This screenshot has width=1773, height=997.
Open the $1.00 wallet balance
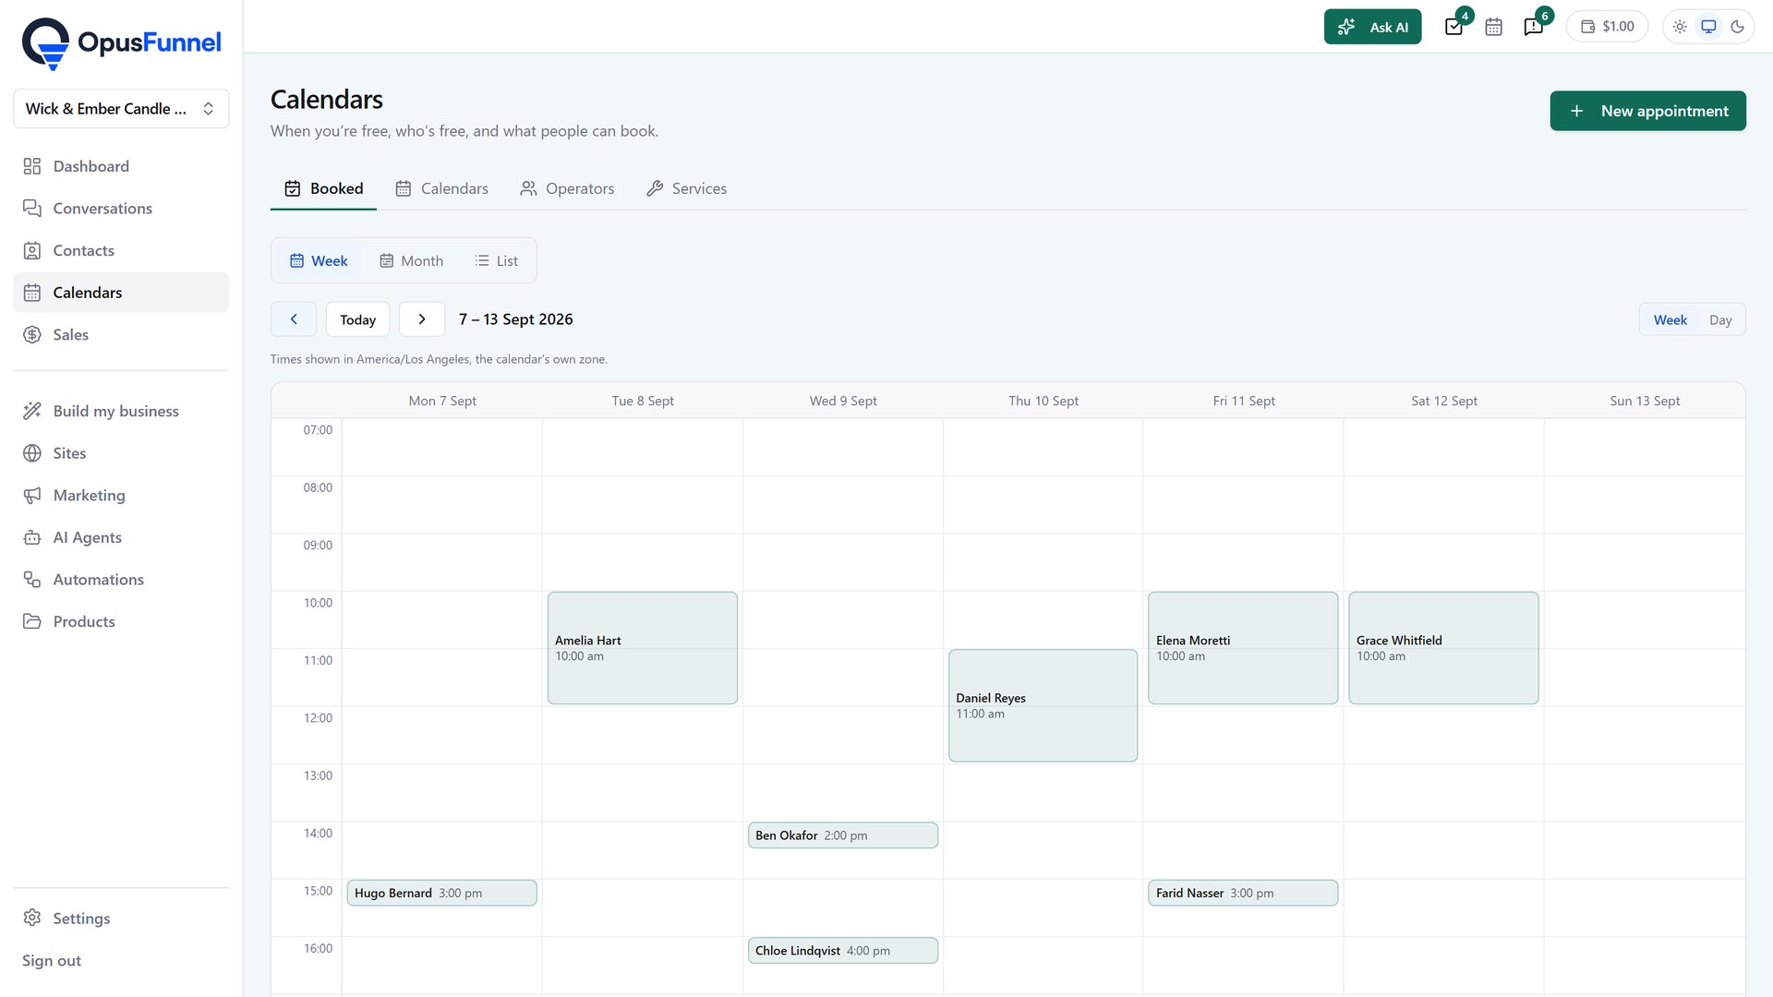1607,27
